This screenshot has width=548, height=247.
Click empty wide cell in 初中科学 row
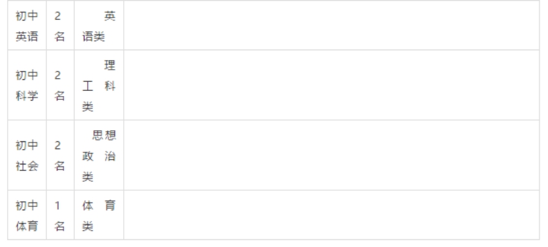click(x=331, y=85)
